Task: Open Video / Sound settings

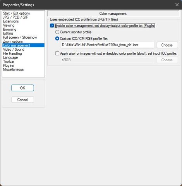Action: 14,49
